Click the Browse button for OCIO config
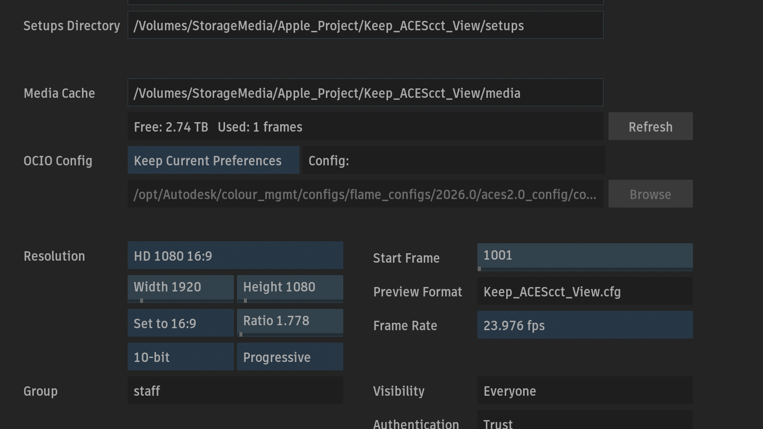 point(650,194)
